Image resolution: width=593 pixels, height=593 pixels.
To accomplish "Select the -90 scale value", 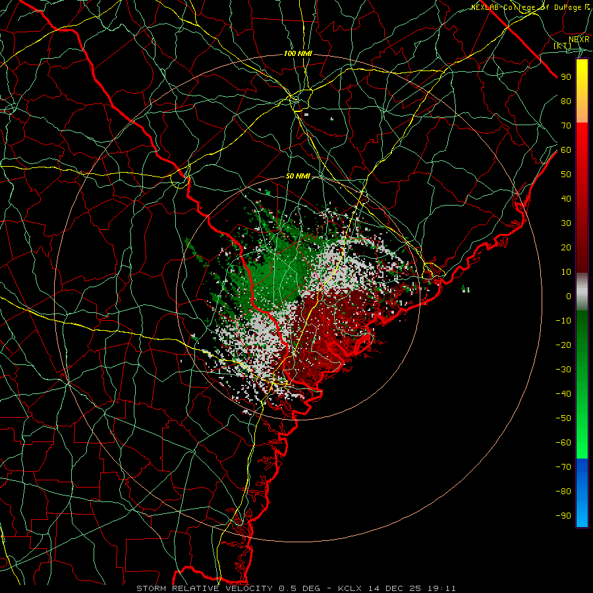I will [563, 516].
